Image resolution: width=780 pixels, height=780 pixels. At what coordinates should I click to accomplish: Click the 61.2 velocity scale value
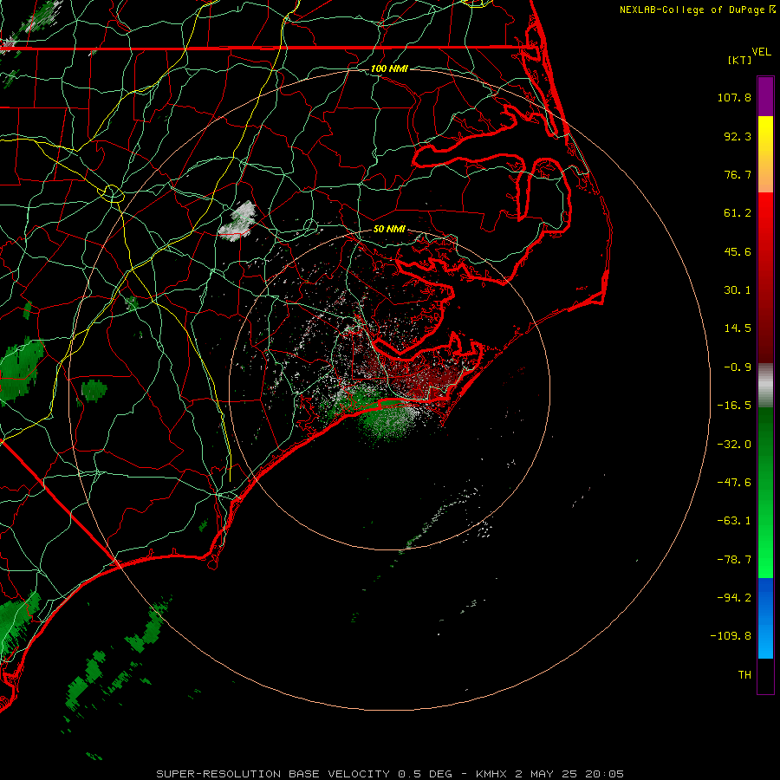point(738,213)
